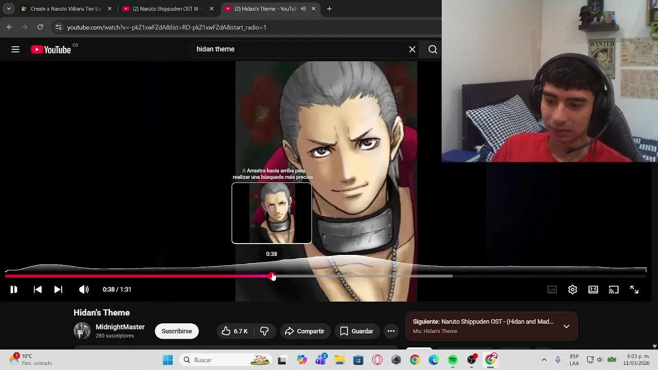
Task: Launch Copilot from the taskbar
Action: click(302, 360)
